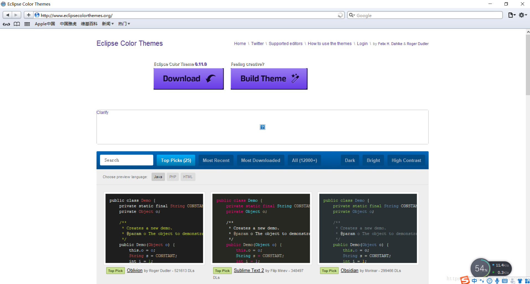Open the Oblivion theme preview thumbnail
The height and width of the screenshot is (284, 530).
pyautogui.click(x=154, y=228)
